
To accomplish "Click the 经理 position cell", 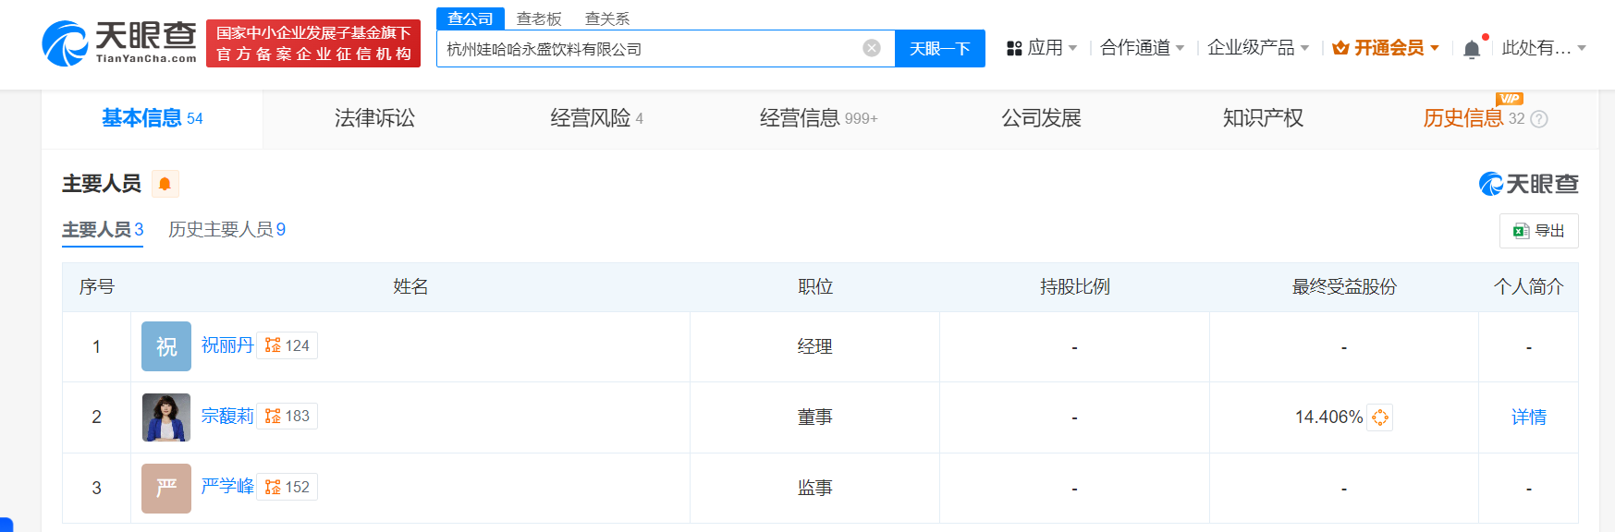I will click(815, 346).
